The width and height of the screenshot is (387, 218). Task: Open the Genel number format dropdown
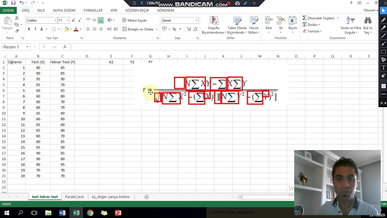tap(196, 20)
